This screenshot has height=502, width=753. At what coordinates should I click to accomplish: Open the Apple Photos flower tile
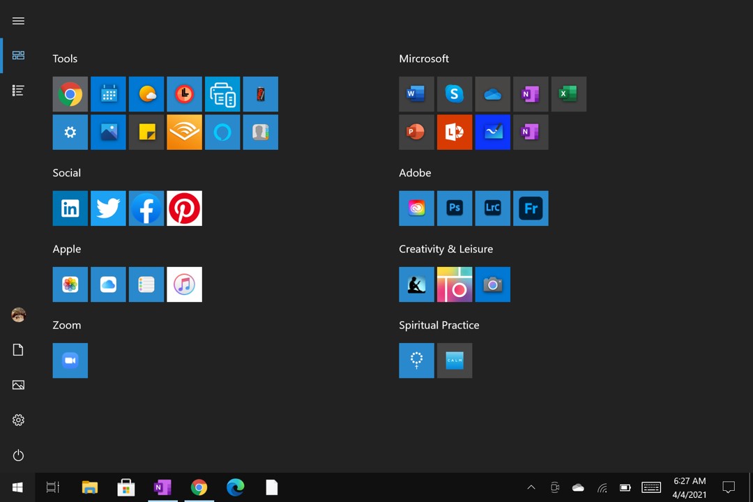(x=70, y=284)
